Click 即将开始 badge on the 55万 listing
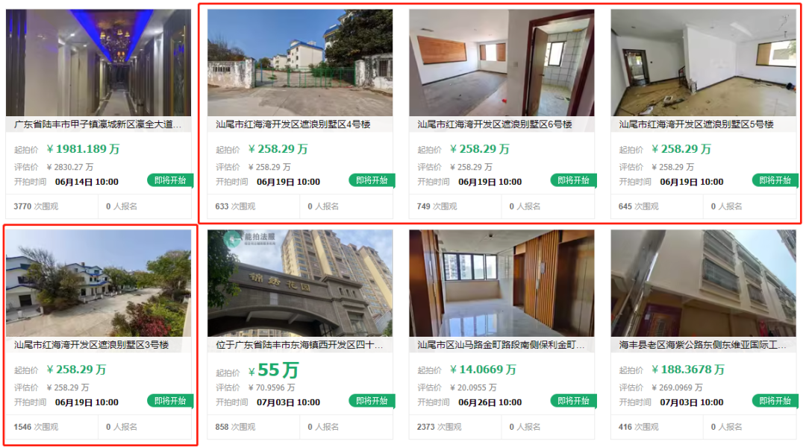 point(372,401)
